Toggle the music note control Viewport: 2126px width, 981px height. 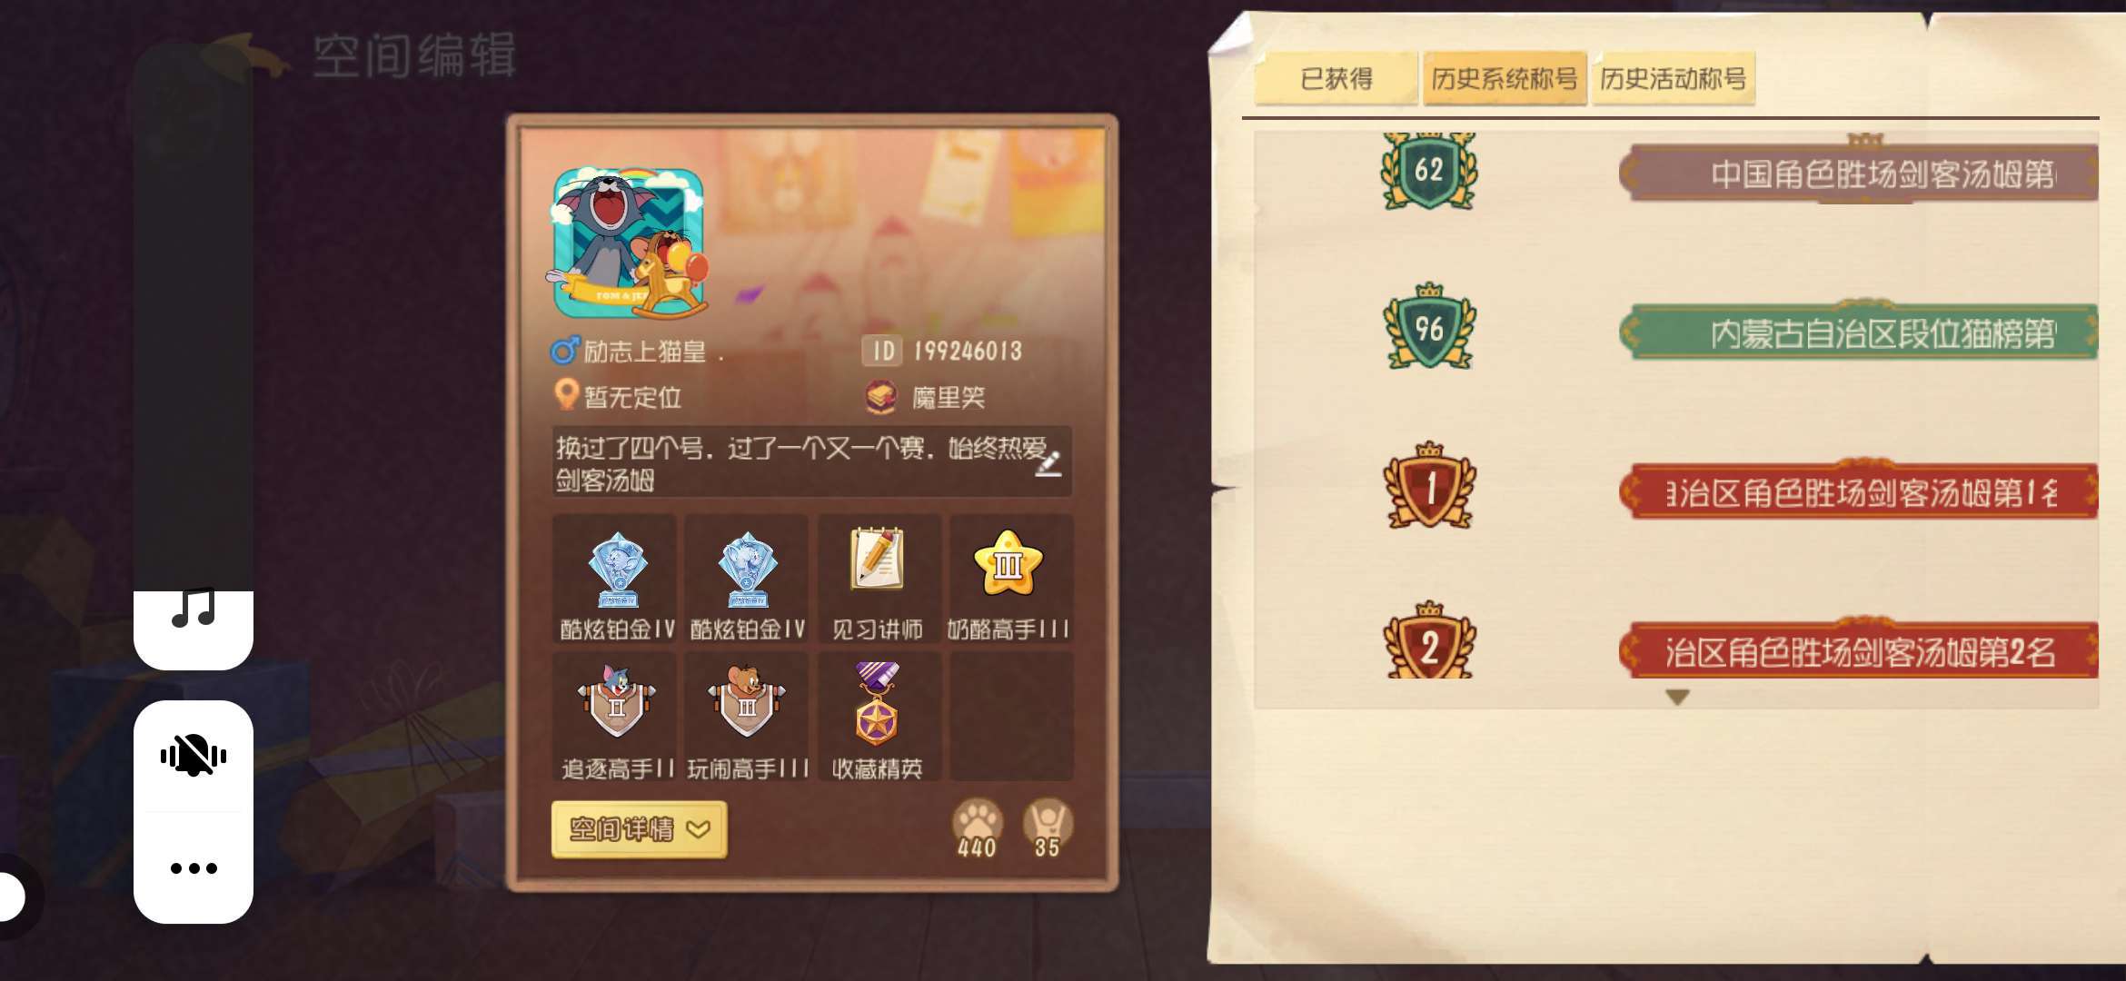[194, 609]
